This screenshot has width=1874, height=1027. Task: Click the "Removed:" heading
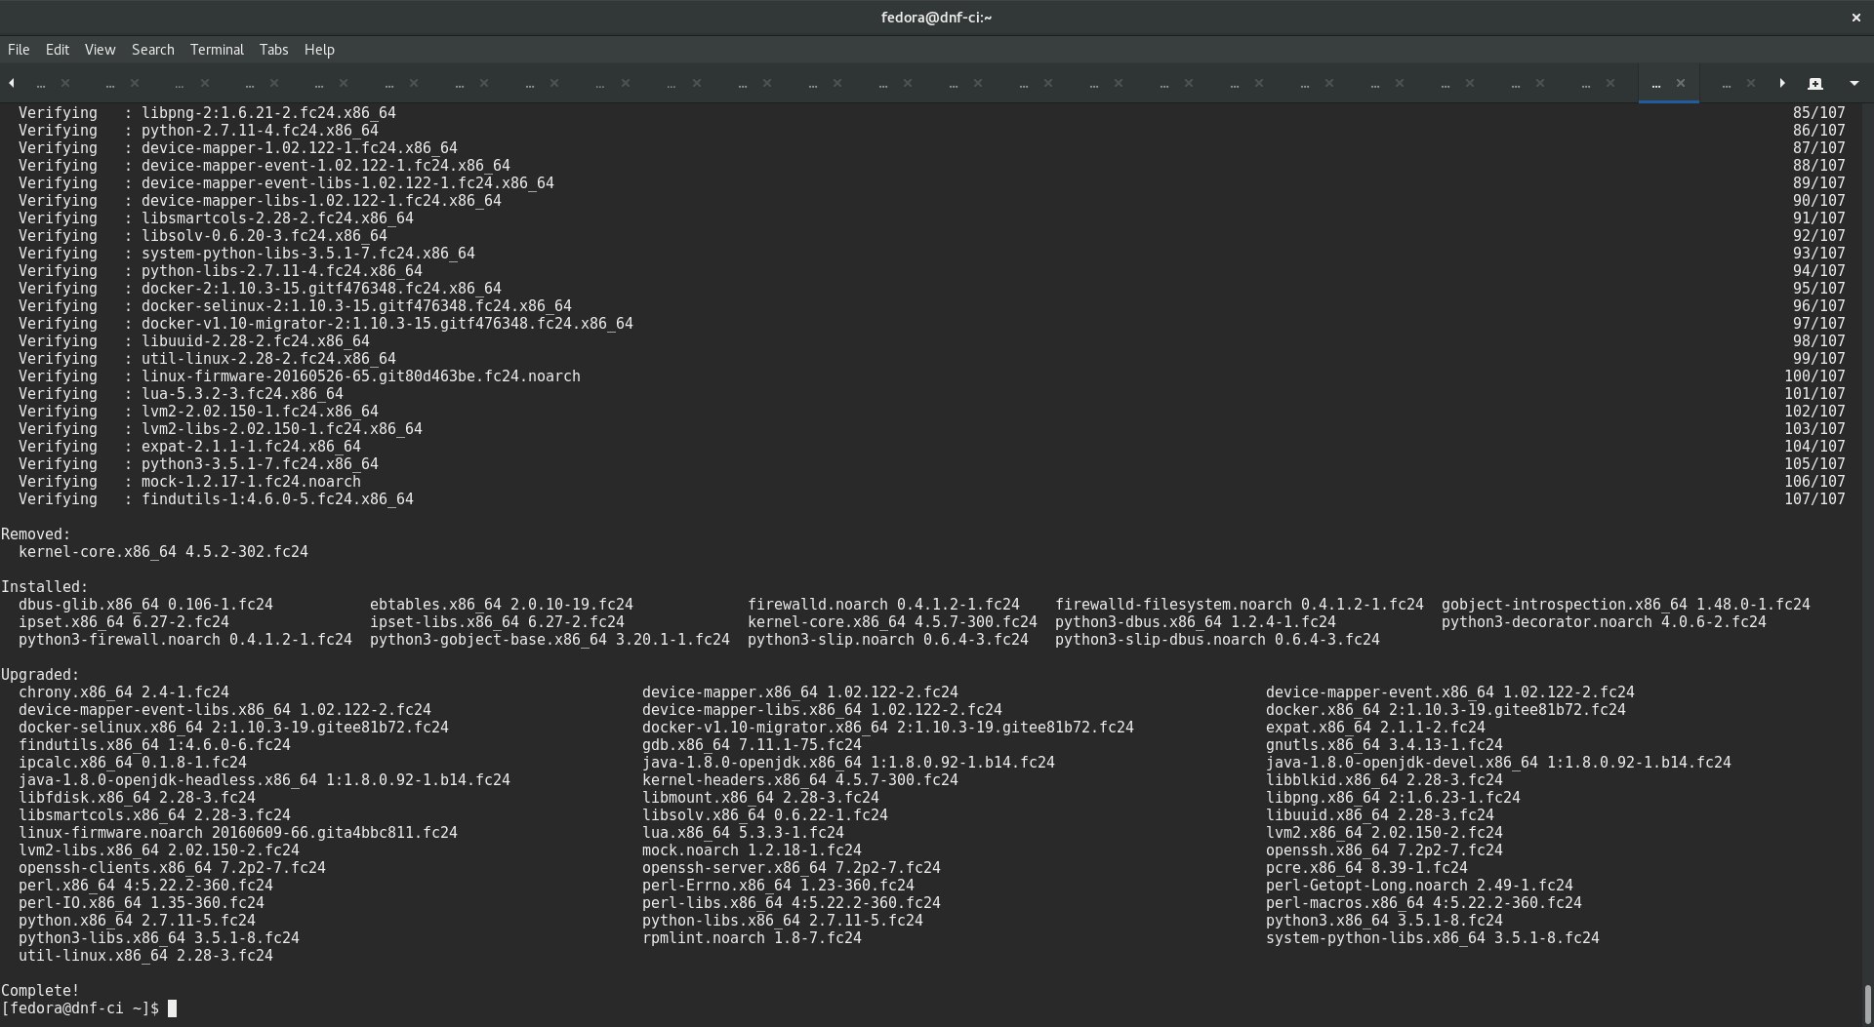click(x=36, y=534)
